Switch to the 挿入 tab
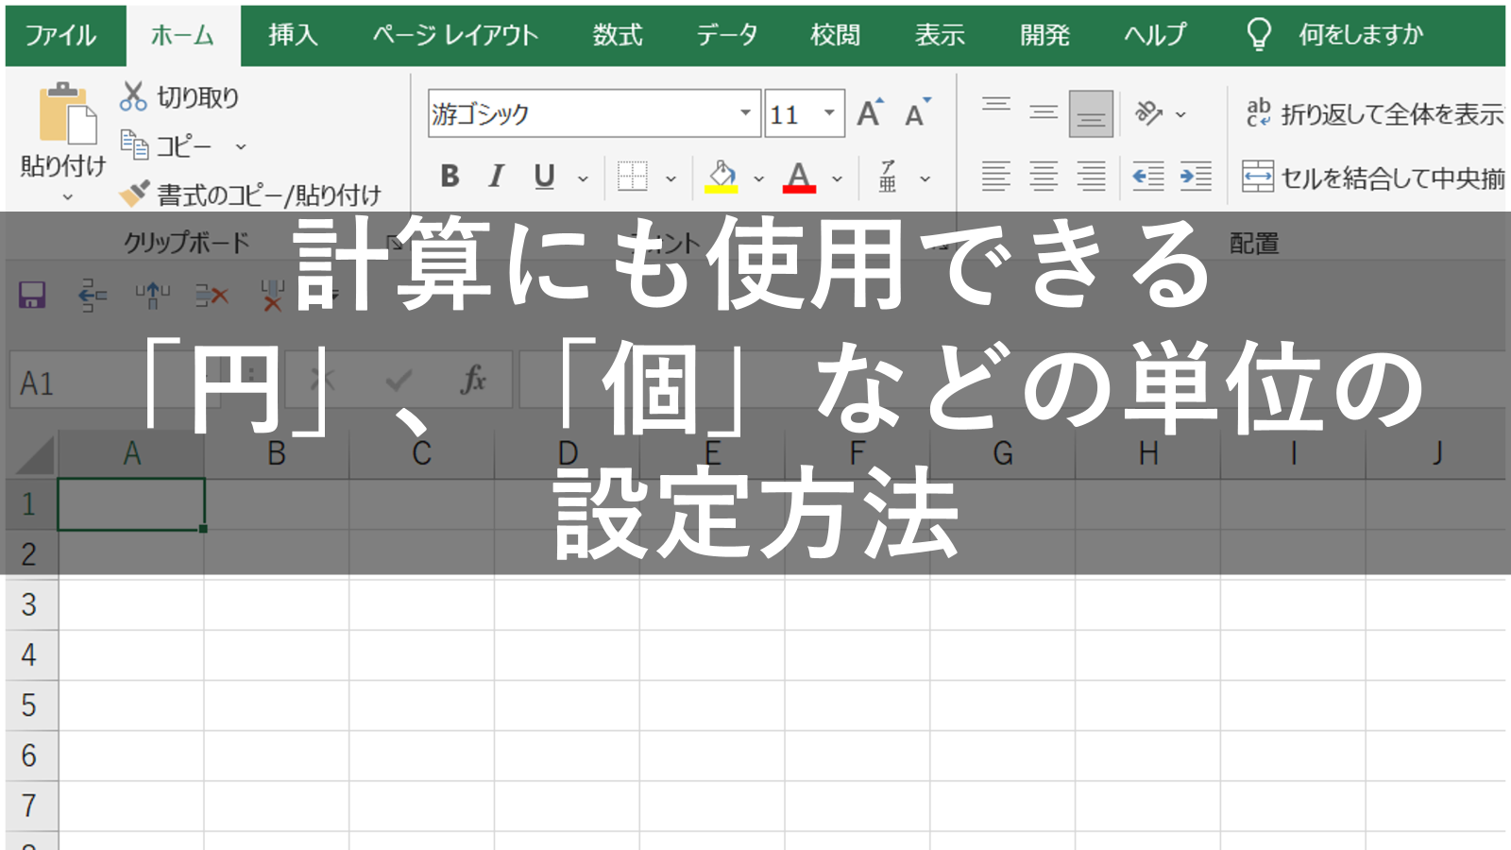This screenshot has width=1511, height=850. click(x=293, y=36)
